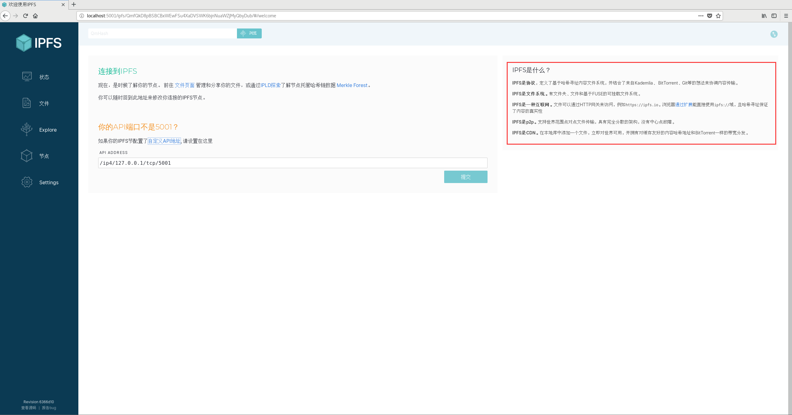Open the 状态 status page icon
Viewport: 792px width, 415px height.
pyautogui.click(x=27, y=76)
